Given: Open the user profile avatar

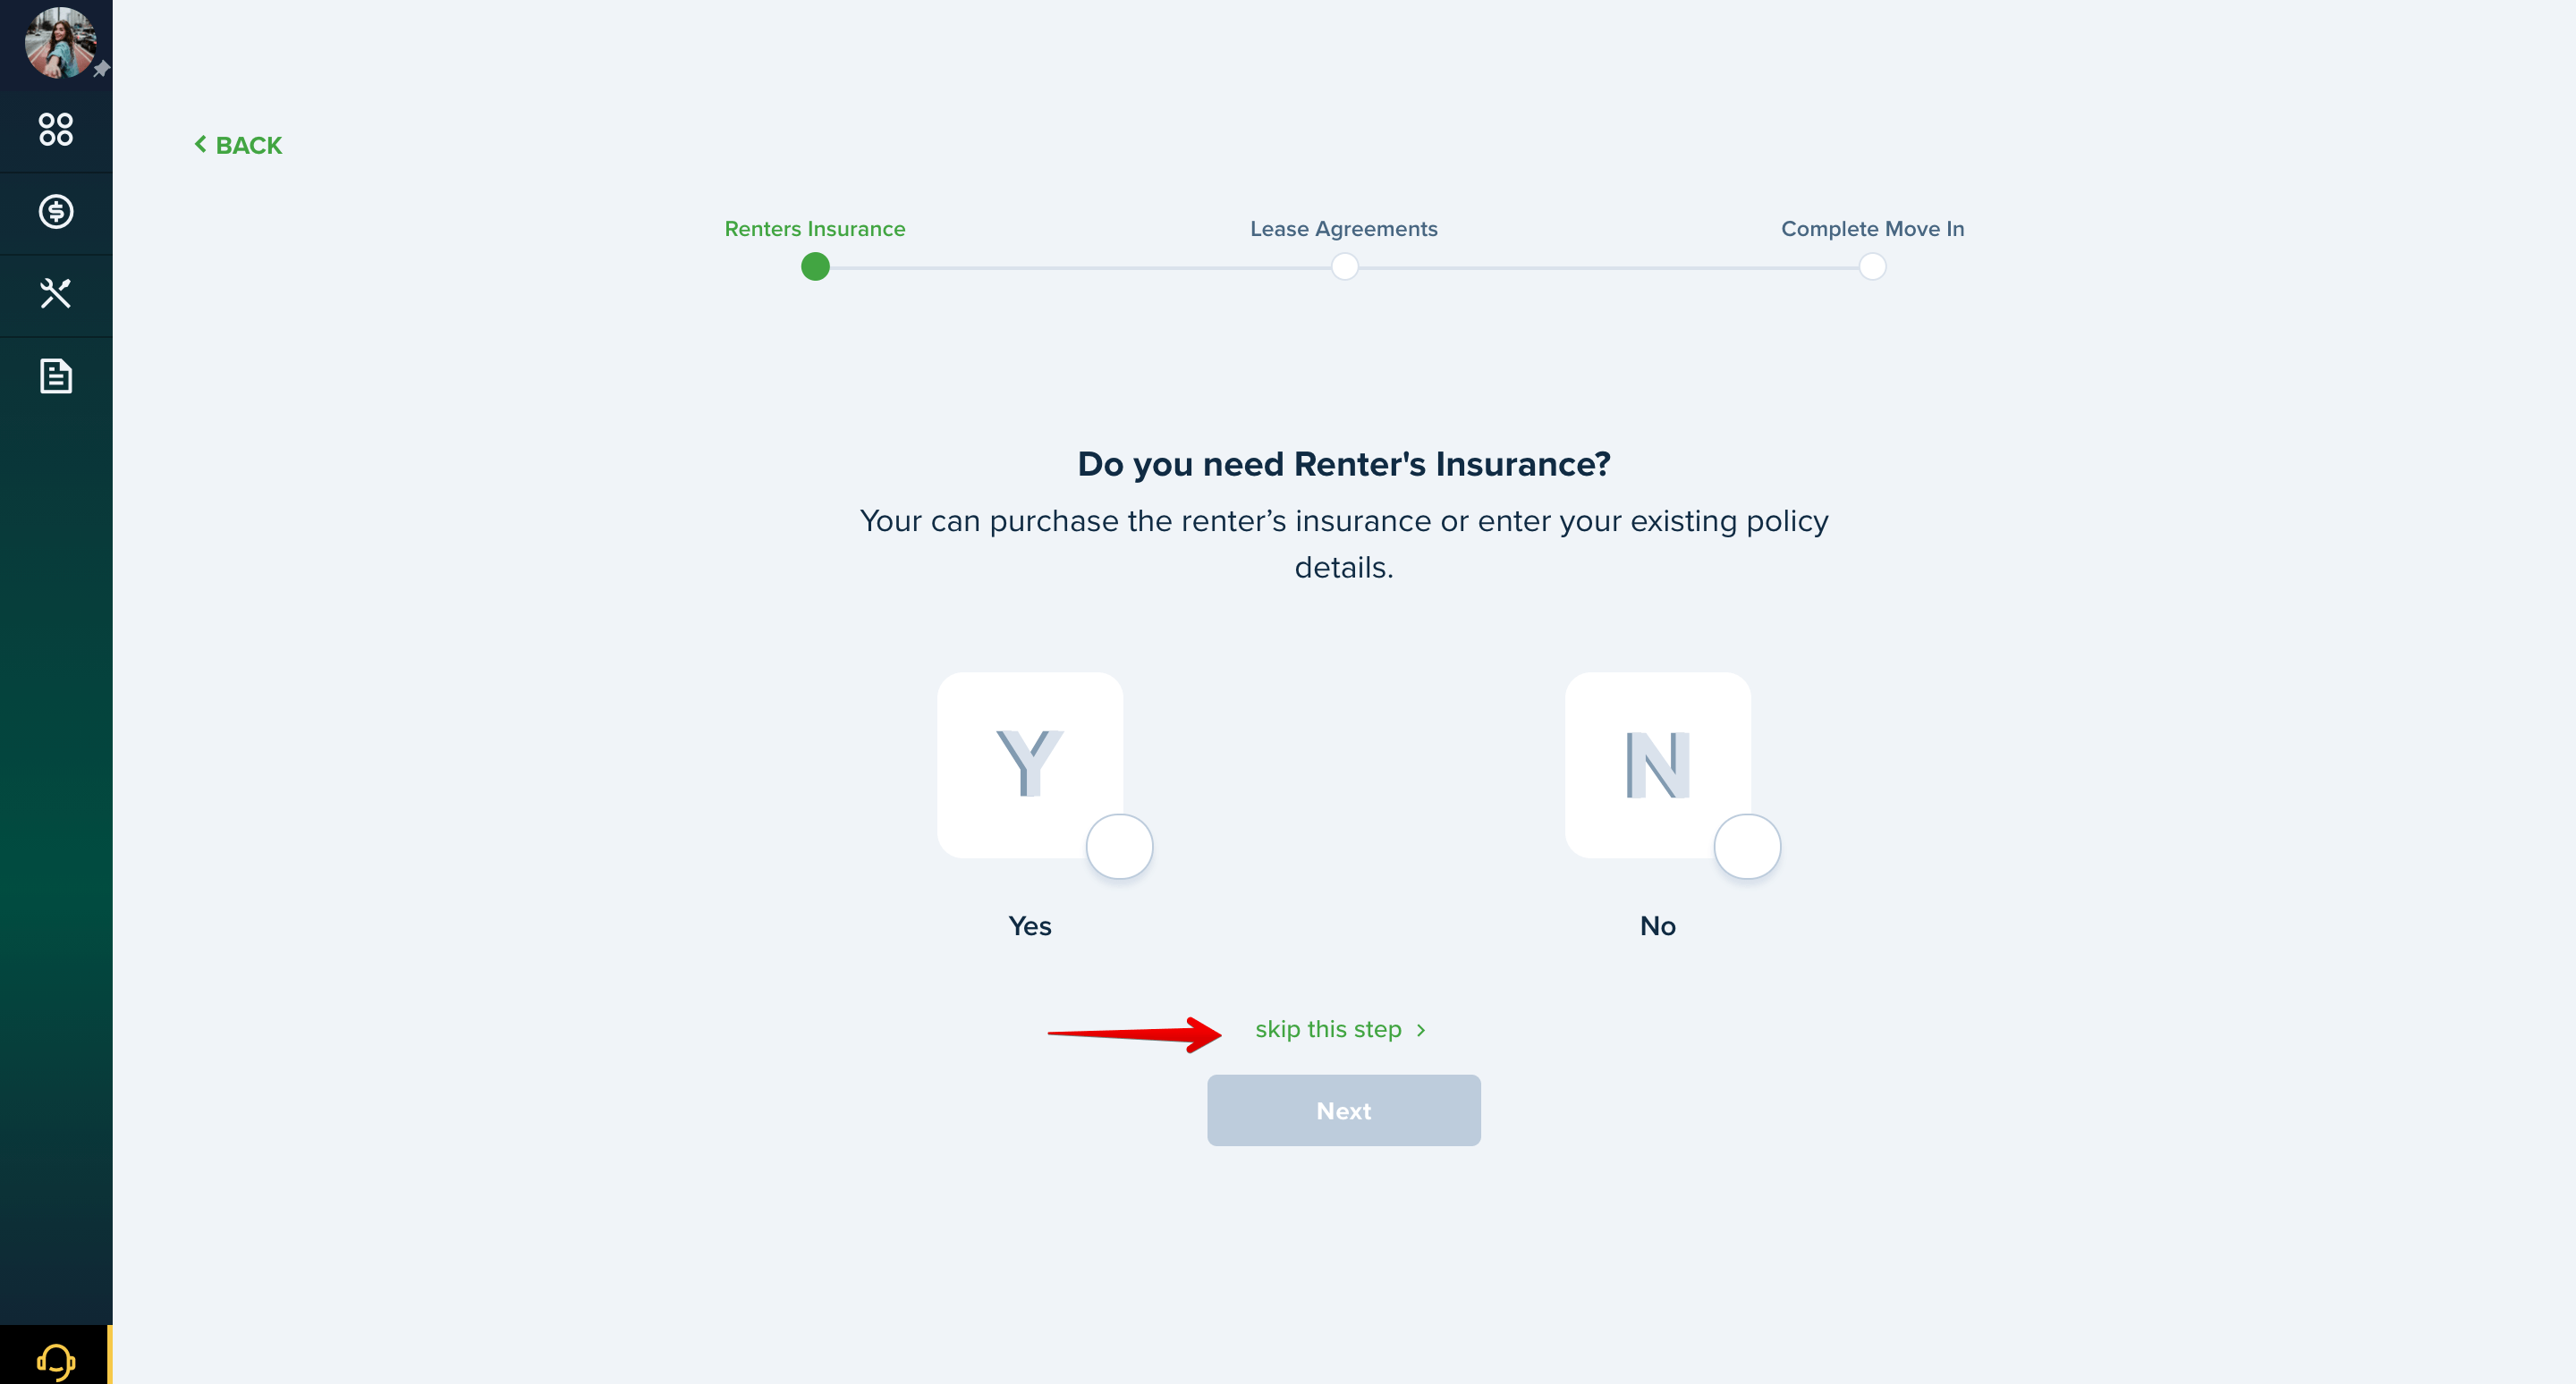Looking at the screenshot, I should pos(60,42).
